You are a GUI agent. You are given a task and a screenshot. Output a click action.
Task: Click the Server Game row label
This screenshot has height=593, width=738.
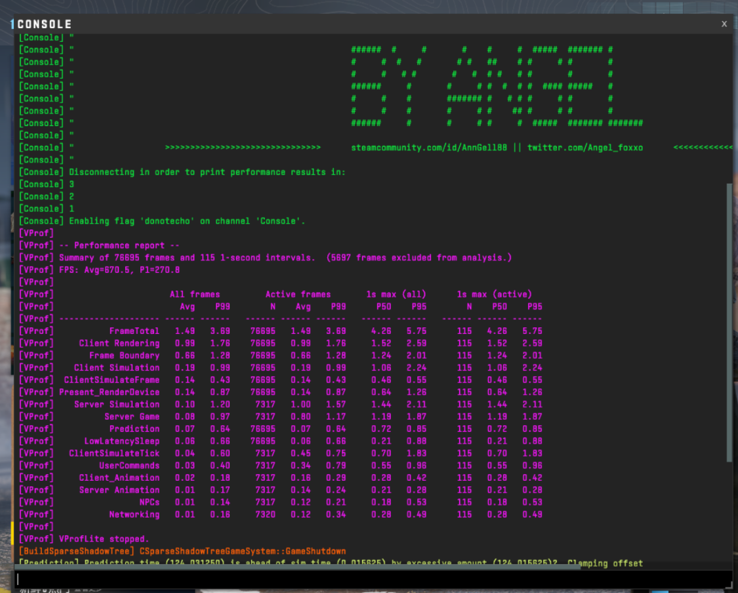(x=132, y=417)
